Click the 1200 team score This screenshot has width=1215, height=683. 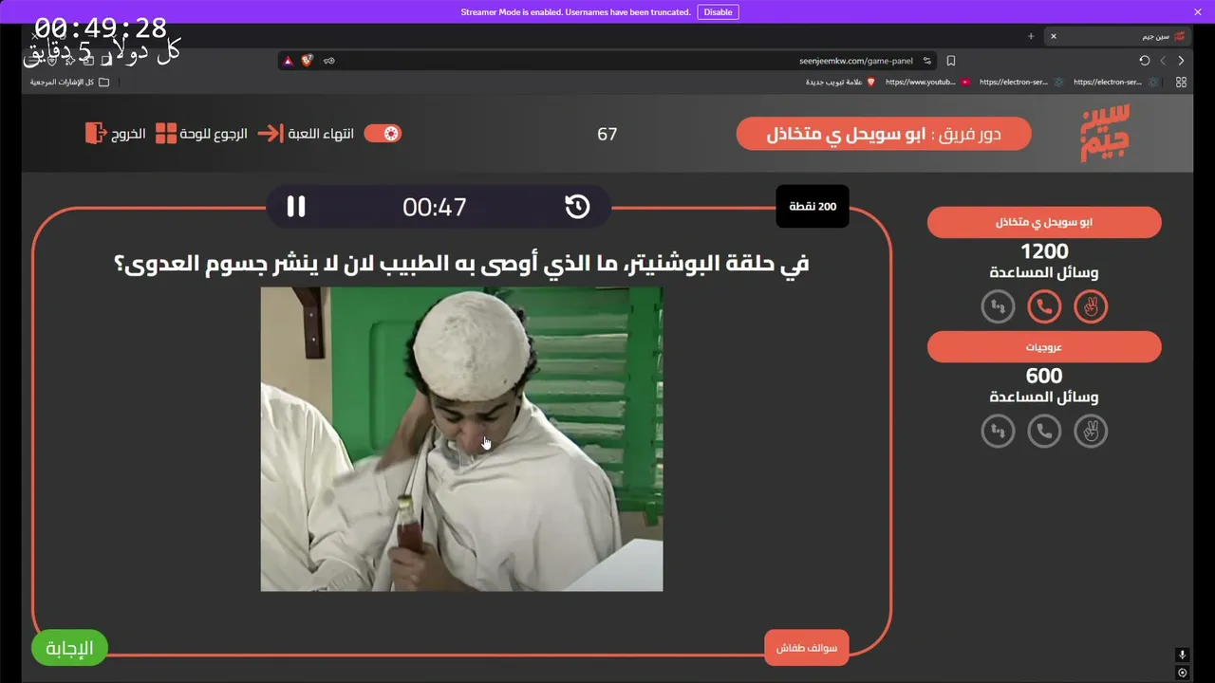coord(1044,251)
